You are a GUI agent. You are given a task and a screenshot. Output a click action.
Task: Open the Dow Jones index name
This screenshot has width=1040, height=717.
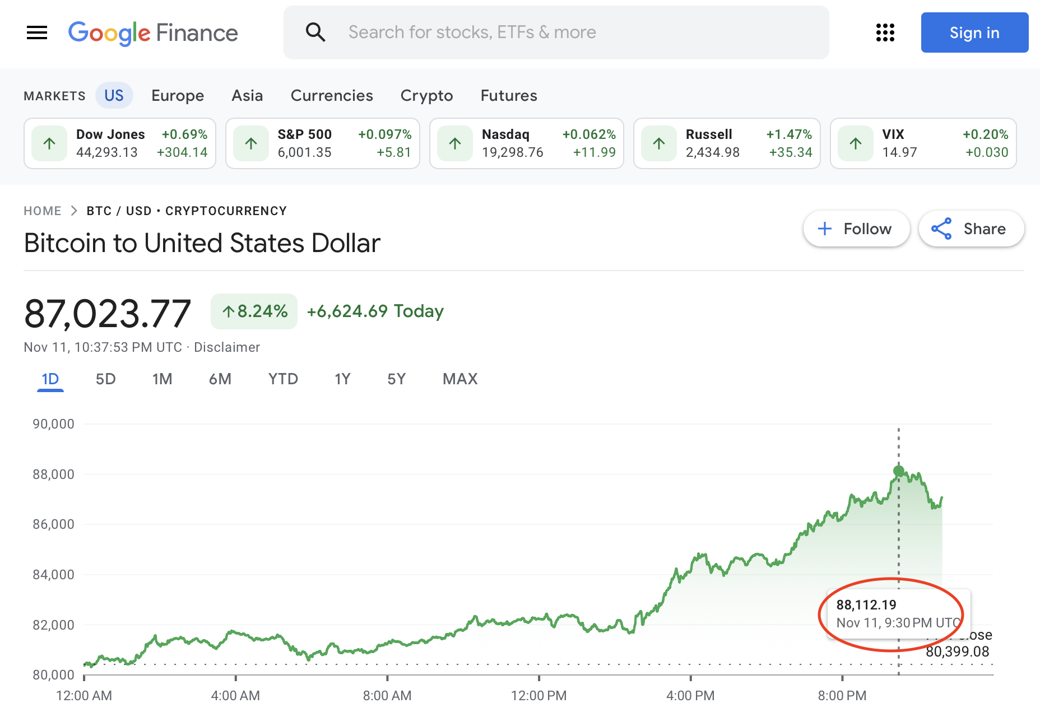110,134
